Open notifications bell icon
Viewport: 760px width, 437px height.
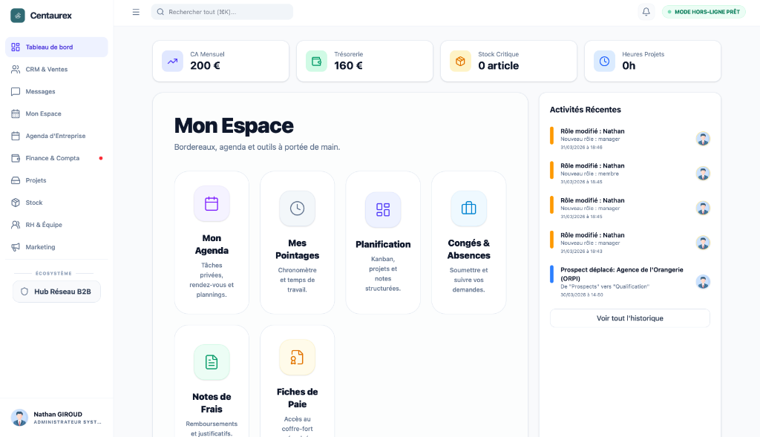pos(646,12)
